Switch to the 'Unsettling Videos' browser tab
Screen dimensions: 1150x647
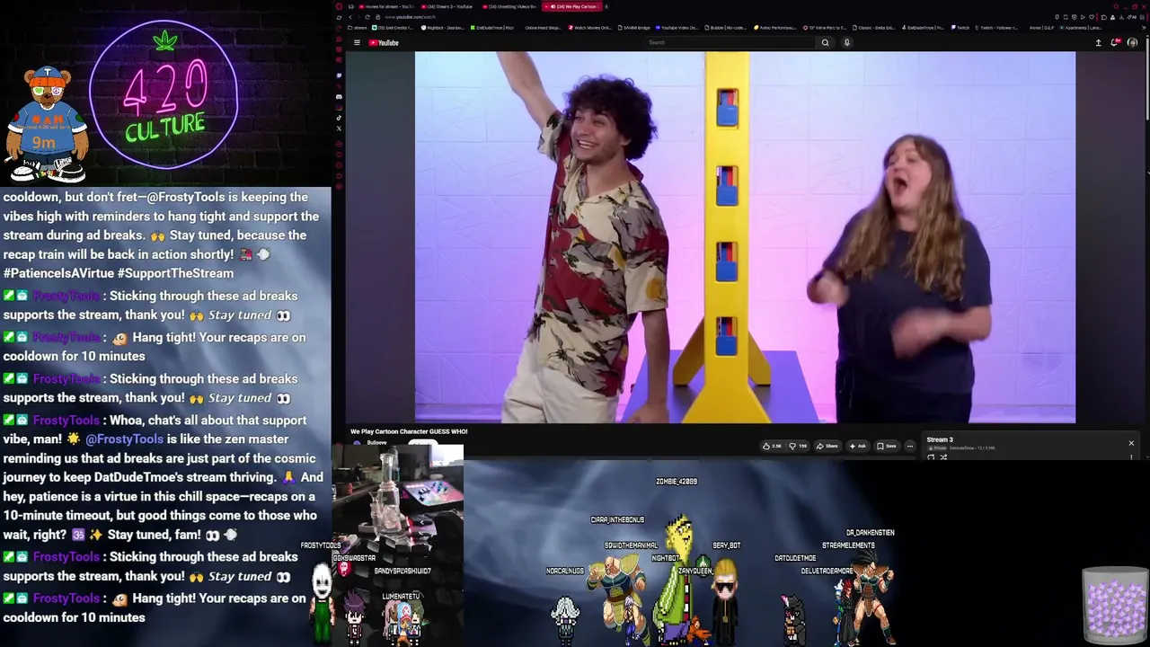pyautogui.click(x=509, y=6)
